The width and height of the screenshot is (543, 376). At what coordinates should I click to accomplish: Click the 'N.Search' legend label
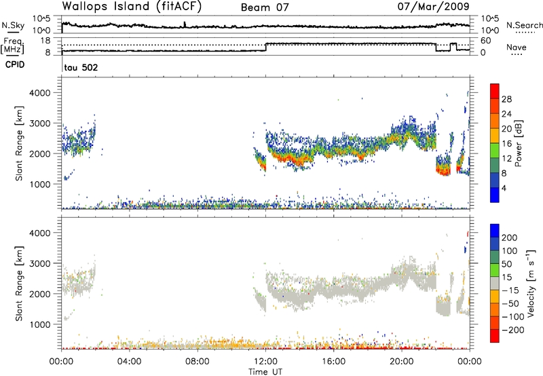(x=524, y=25)
